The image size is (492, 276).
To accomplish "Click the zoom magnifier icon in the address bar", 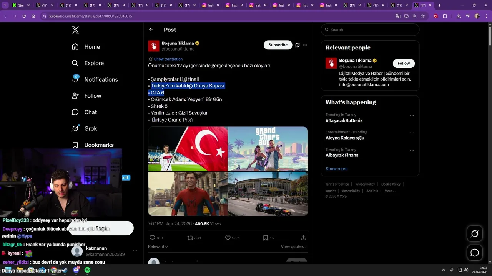I will (x=414, y=16).
